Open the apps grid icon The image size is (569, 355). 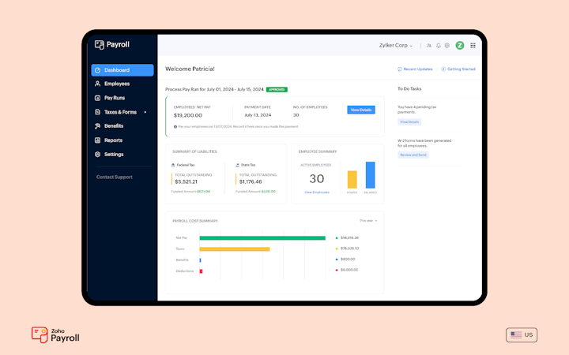pyautogui.click(x=473, y=45)
